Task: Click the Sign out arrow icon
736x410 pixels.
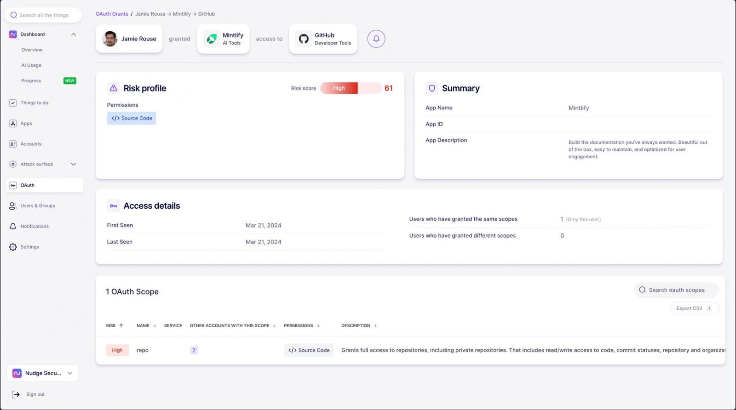Action: (x=16, y=394)
